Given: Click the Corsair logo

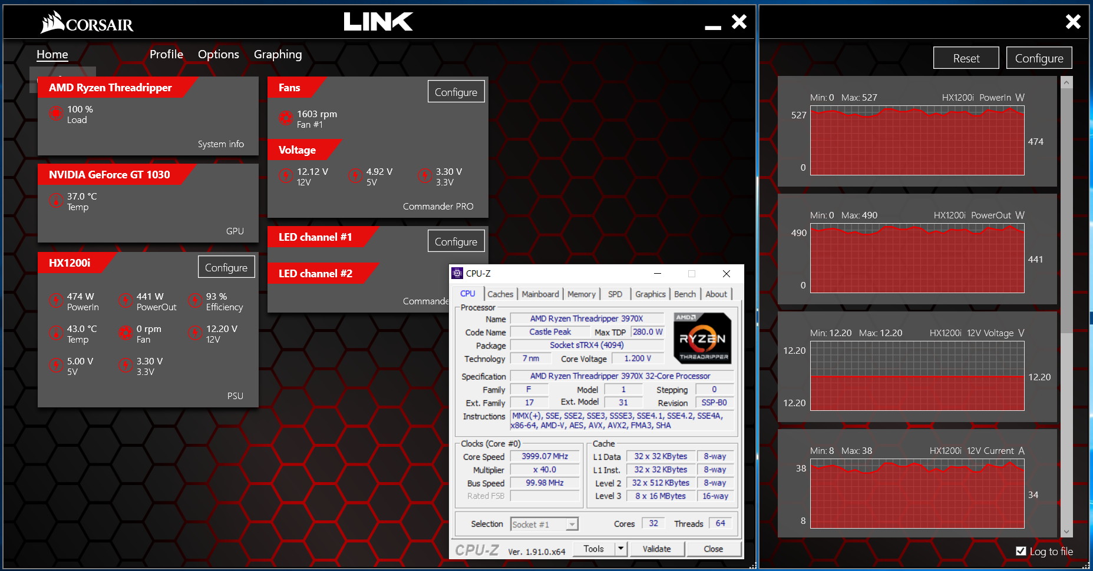Looking at the screenshot, I should click(87, 23).
